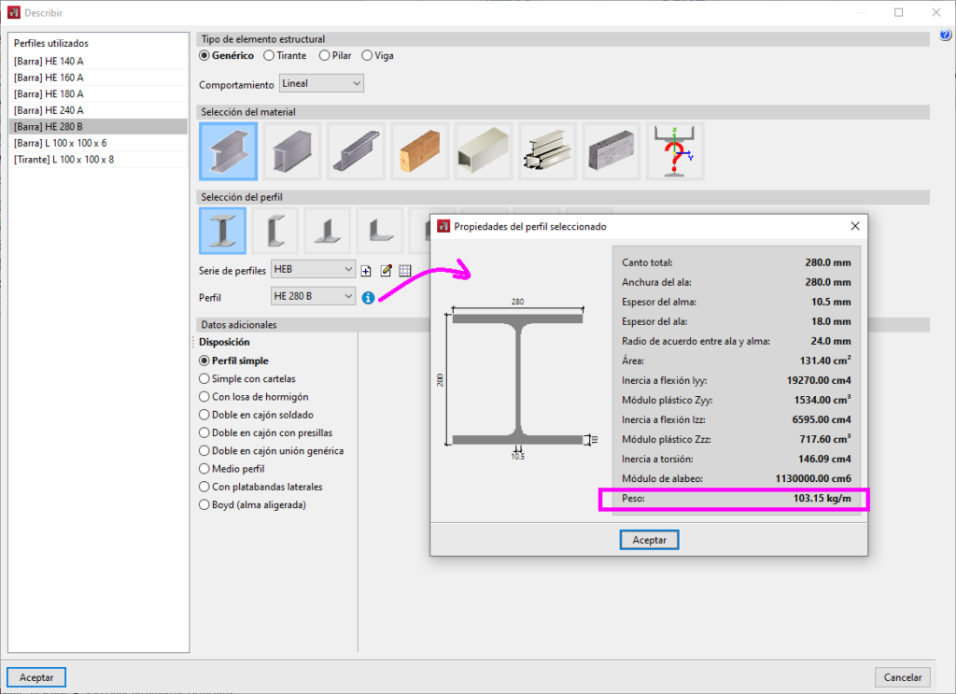Select [Barra] L 100 x 100 x 6
Screen dimensions: 956x694
97,143
